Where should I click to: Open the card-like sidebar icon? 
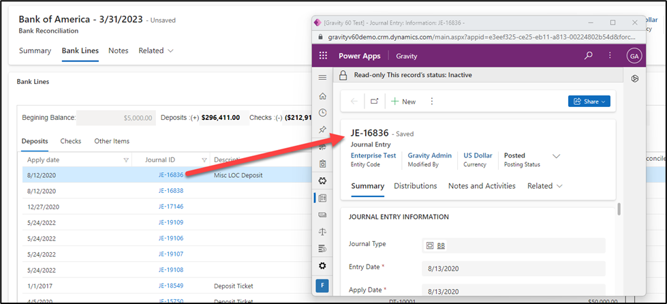point(322,215)
